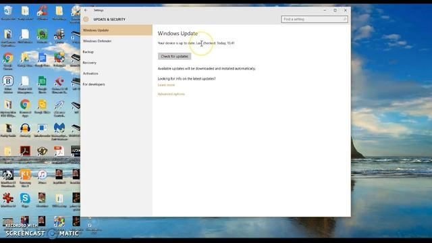Focus the Find a setting search field
Image resolution: width=432 pixels, height=243 pixels.
[x=315, y=20]
